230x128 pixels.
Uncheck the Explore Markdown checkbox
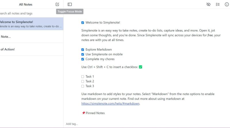click(x=83, y=49)
